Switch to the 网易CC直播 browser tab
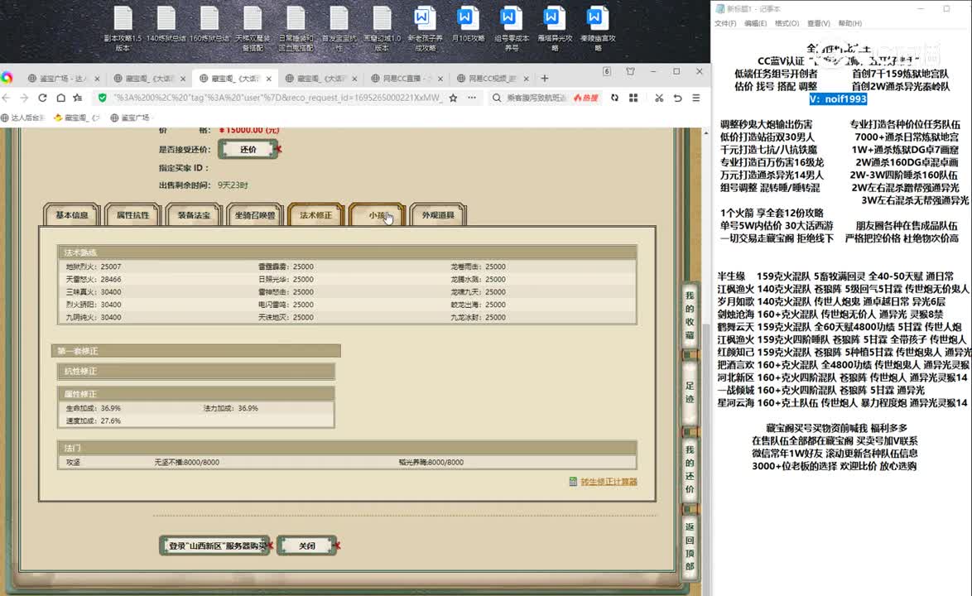This screenshot has height=596, width=972. [x=406, y=79]
